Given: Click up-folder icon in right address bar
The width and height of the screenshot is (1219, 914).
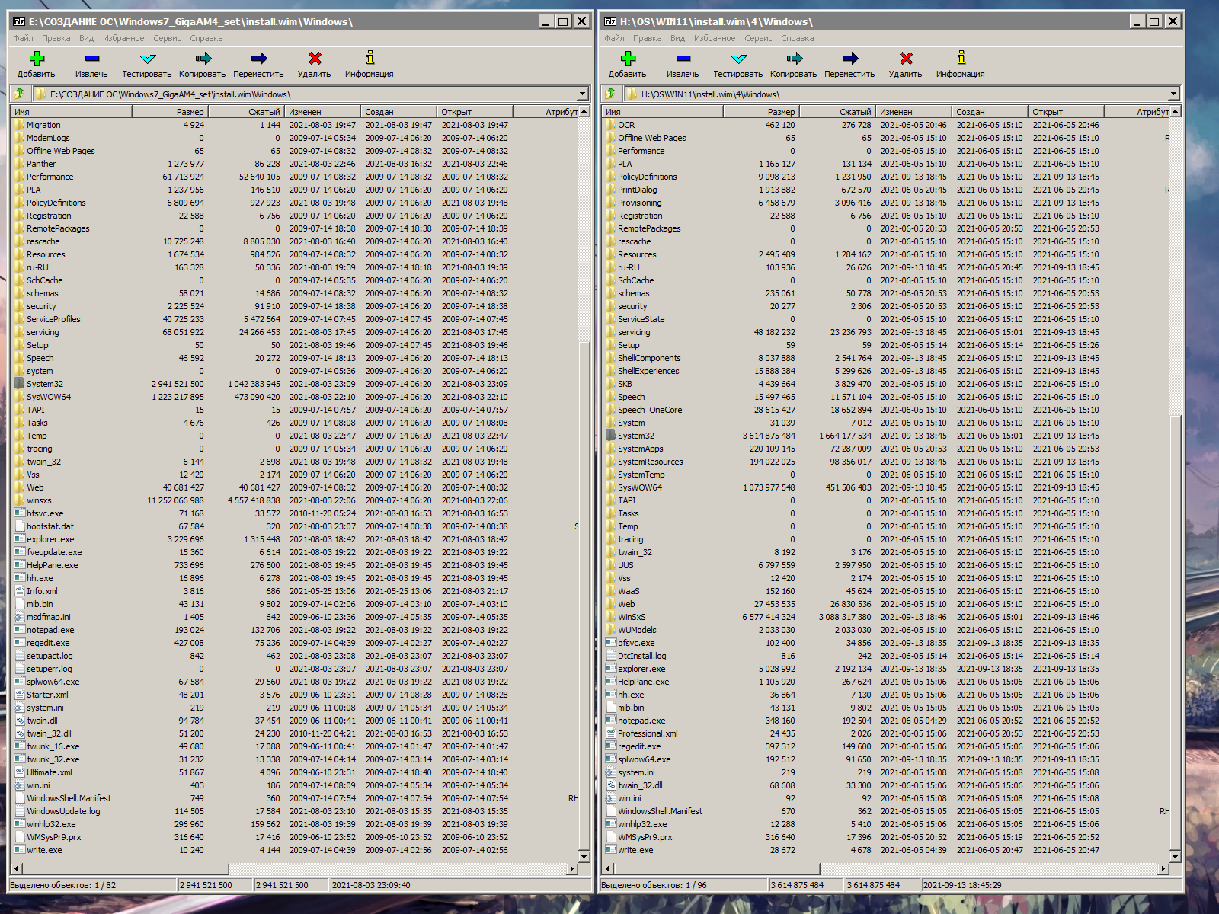Looking at the screenshot, I should coord(610,94).
